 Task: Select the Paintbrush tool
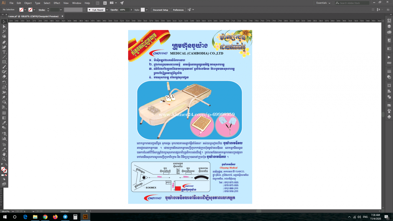coord(4,67)
